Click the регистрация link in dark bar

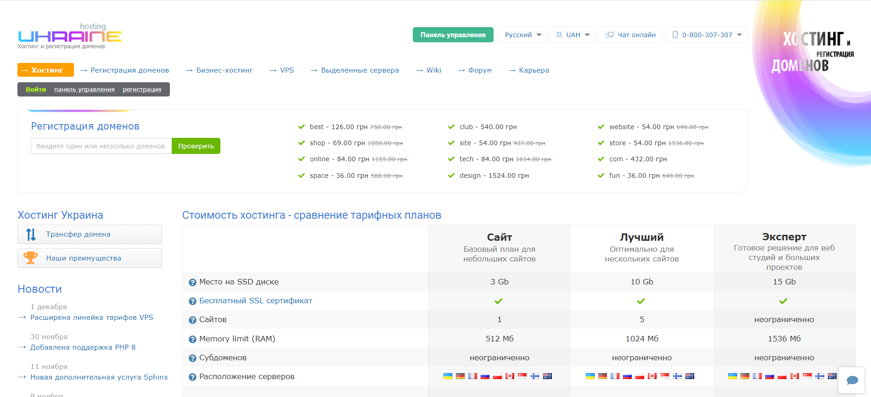(x=142, y=89)
